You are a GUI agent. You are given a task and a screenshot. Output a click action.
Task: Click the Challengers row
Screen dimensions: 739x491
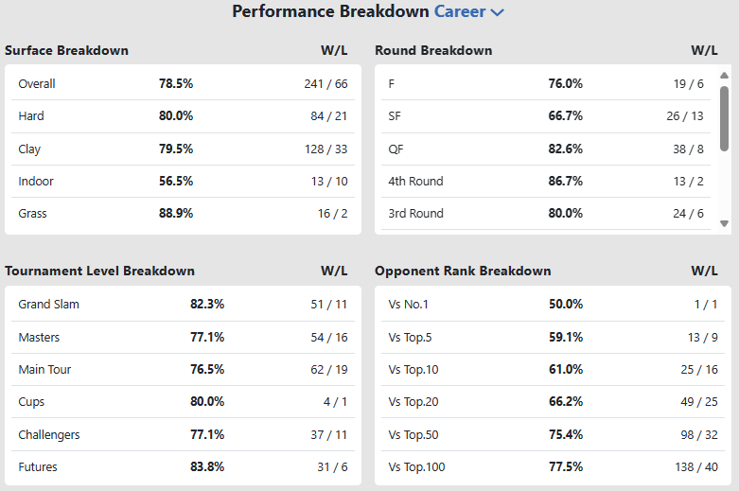183,434
